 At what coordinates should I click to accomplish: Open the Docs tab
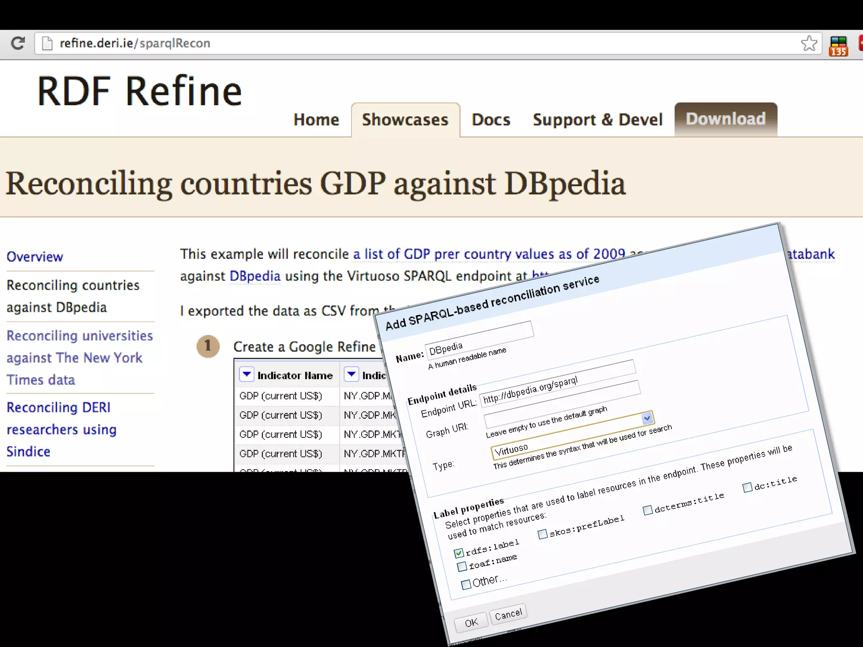click(491, 120)
